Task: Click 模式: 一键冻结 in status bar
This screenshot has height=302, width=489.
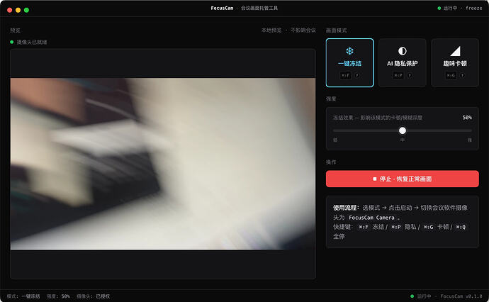Action: tap(23, 296)
